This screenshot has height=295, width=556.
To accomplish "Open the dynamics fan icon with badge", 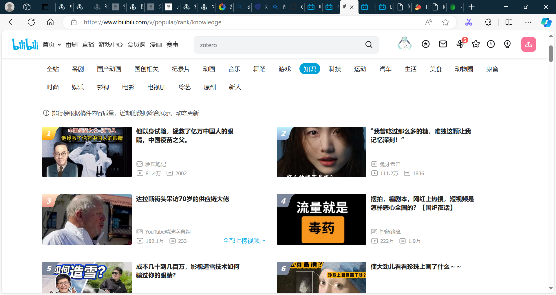I will click(x=461, y=44).
